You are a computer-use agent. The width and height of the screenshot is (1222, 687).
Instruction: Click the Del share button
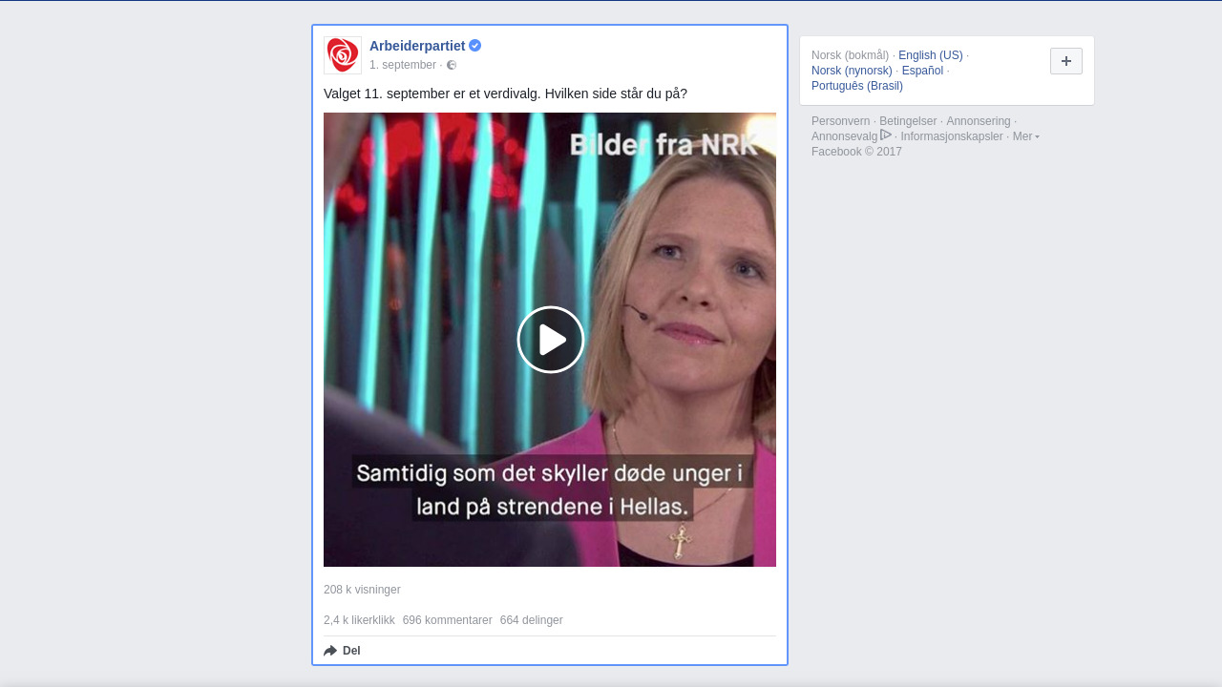pos(342,651)
